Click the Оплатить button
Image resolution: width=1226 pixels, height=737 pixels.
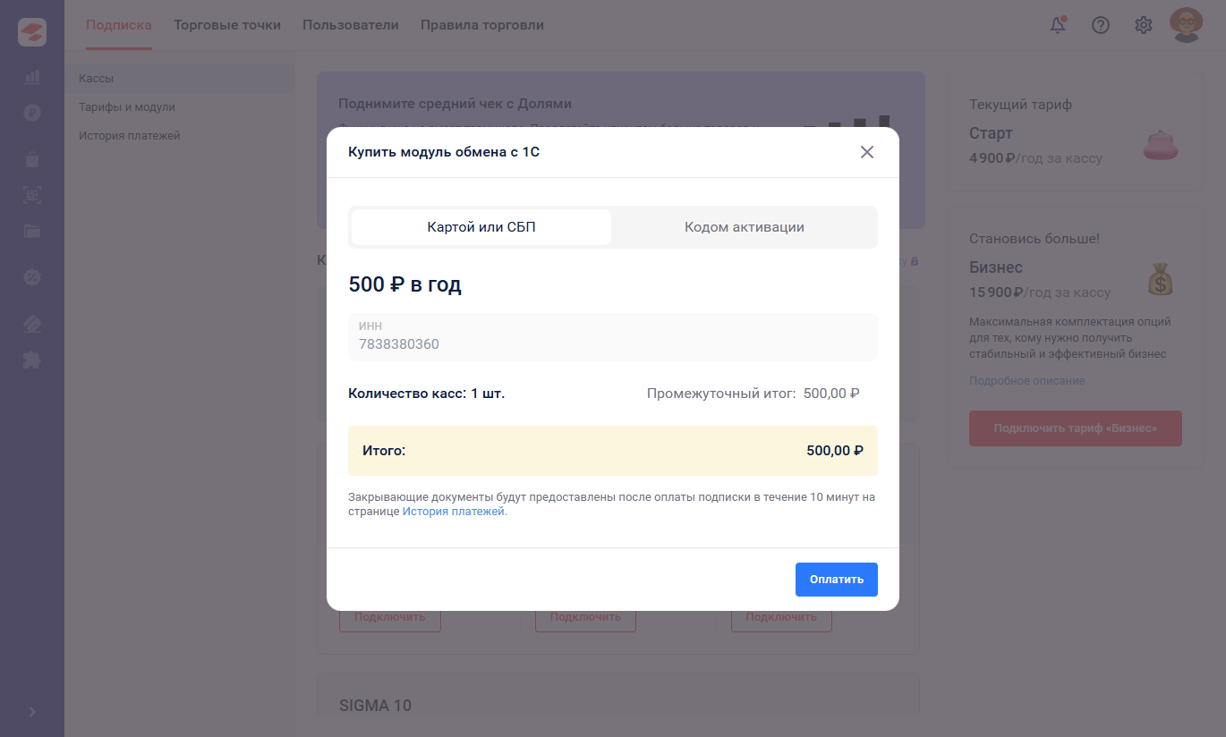click(837, 580)
